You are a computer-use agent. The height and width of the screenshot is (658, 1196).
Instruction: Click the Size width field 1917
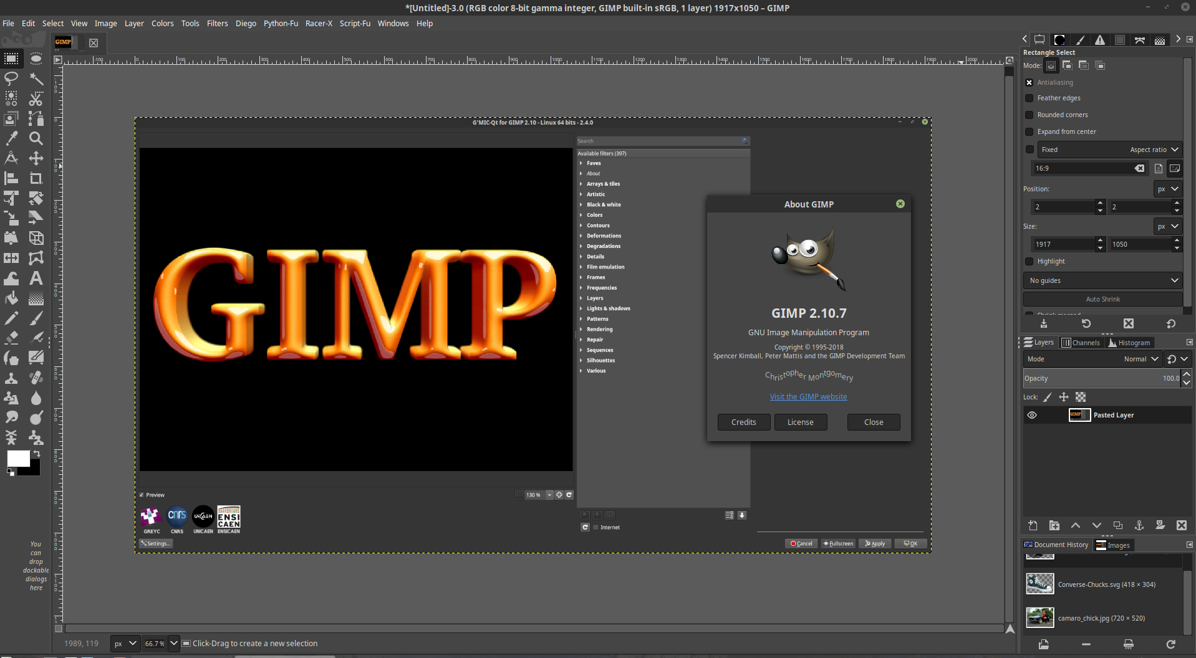point(1064,244)
